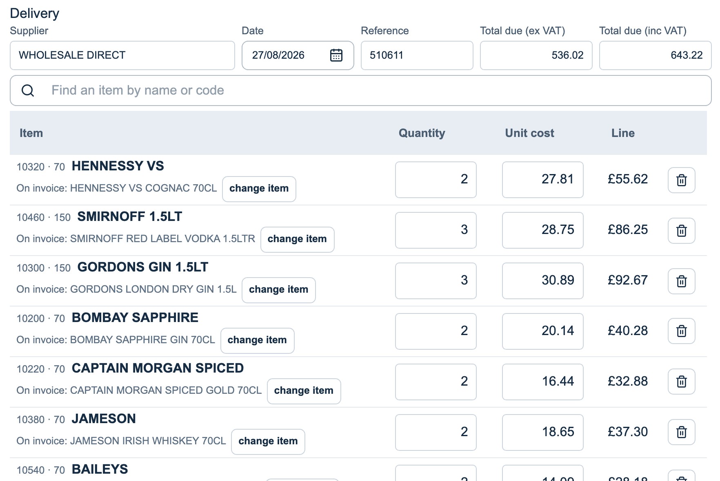Select the CAPTAIN MORGAN SPICED item name
Screen dimensions: 720x481
coord(158,368)
